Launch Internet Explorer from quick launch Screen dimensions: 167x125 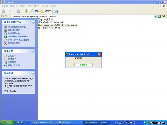pyautogui.click(x=26, y=123)
